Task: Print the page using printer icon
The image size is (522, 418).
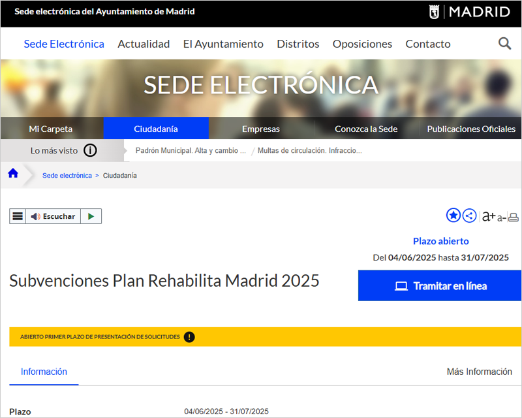Action: click(514, 217)
